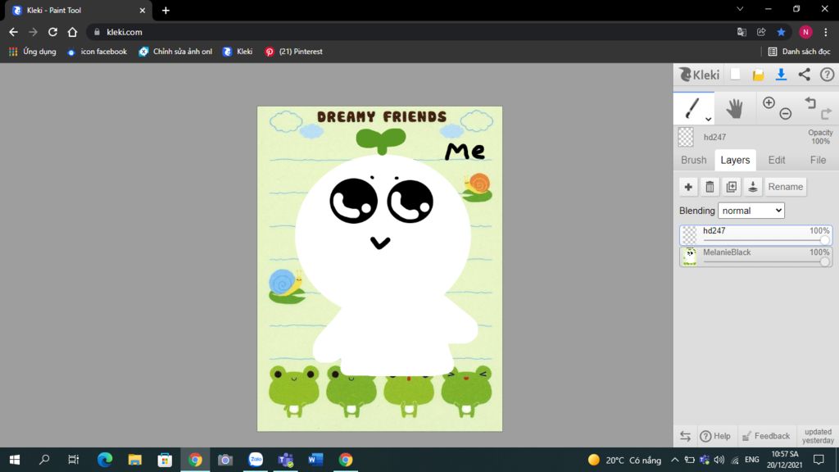Open Microsoft Teams from the taskbar
Image resolution: width=839 pixels, height=472 pixels.
pyautogui.click(x=286, y=460)
